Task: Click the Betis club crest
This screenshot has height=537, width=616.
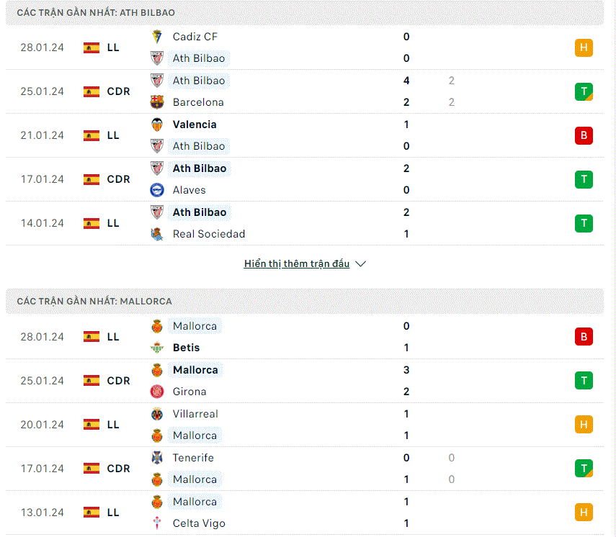Action: pyautogui.click(x=157, y=348)
